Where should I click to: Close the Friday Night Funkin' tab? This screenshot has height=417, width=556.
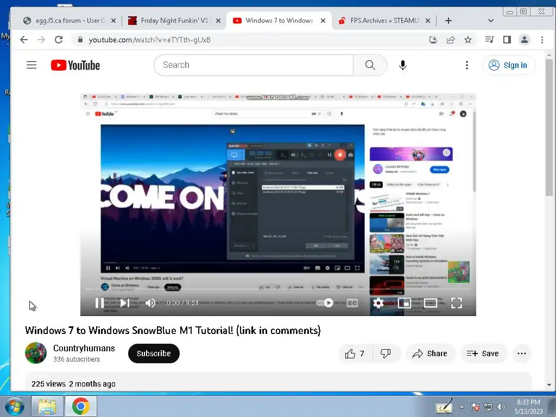(218, 21)
